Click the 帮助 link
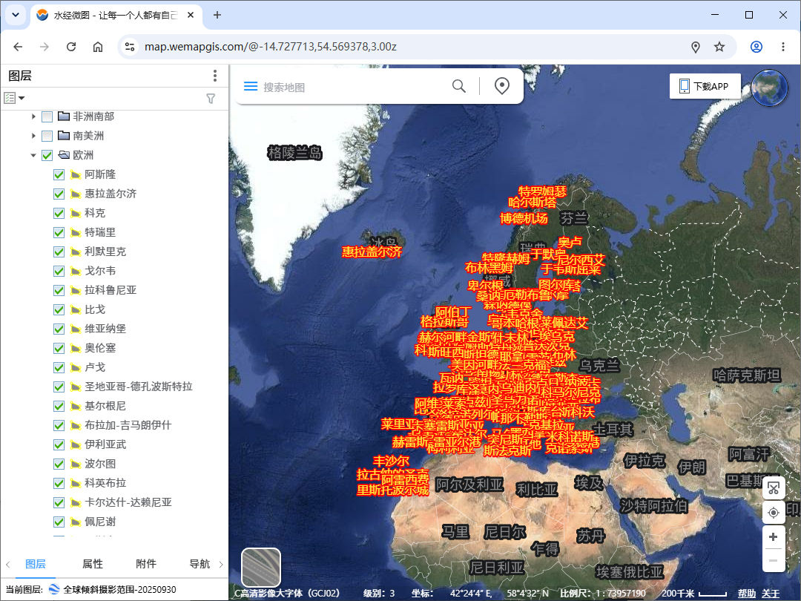This screenshot has width=801, height=601. [746, 594]
